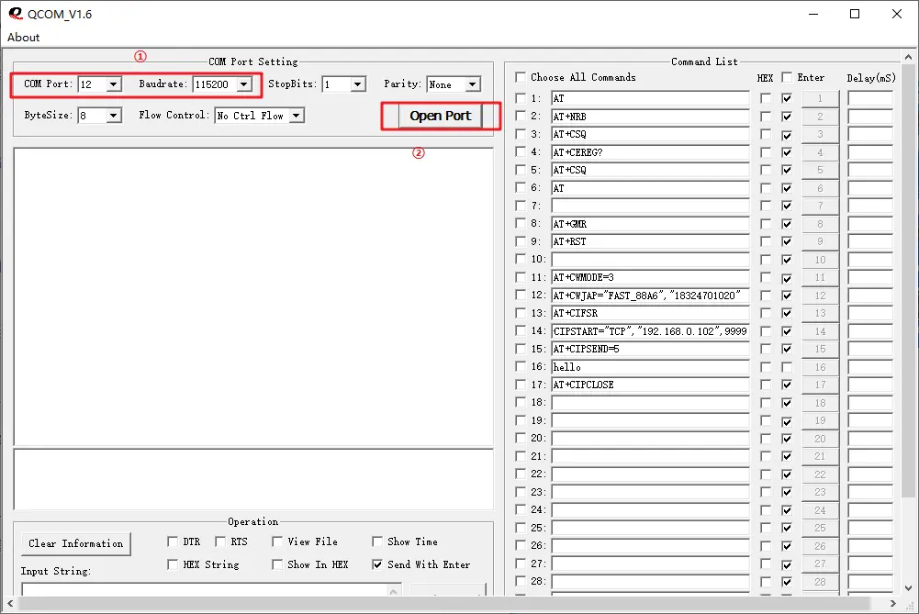Viewport: 919px width, 614px height.
Task: Click send button 12 for AT+CWJAP
Action: coord(820,296)
